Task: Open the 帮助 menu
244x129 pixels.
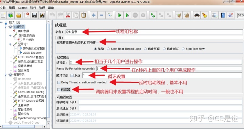Action: (x=51, y=8)
